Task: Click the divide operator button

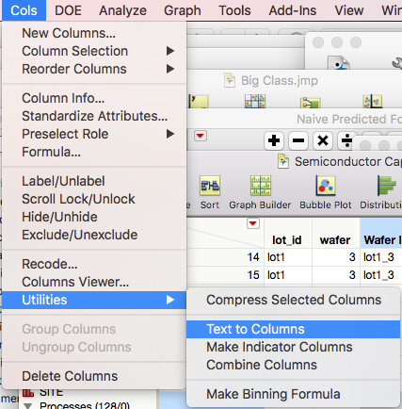Action: [x=346, y=140]
